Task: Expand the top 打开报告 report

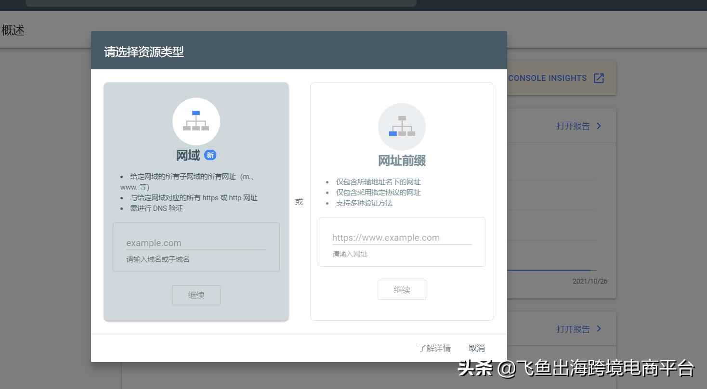Action: [573, 126]
